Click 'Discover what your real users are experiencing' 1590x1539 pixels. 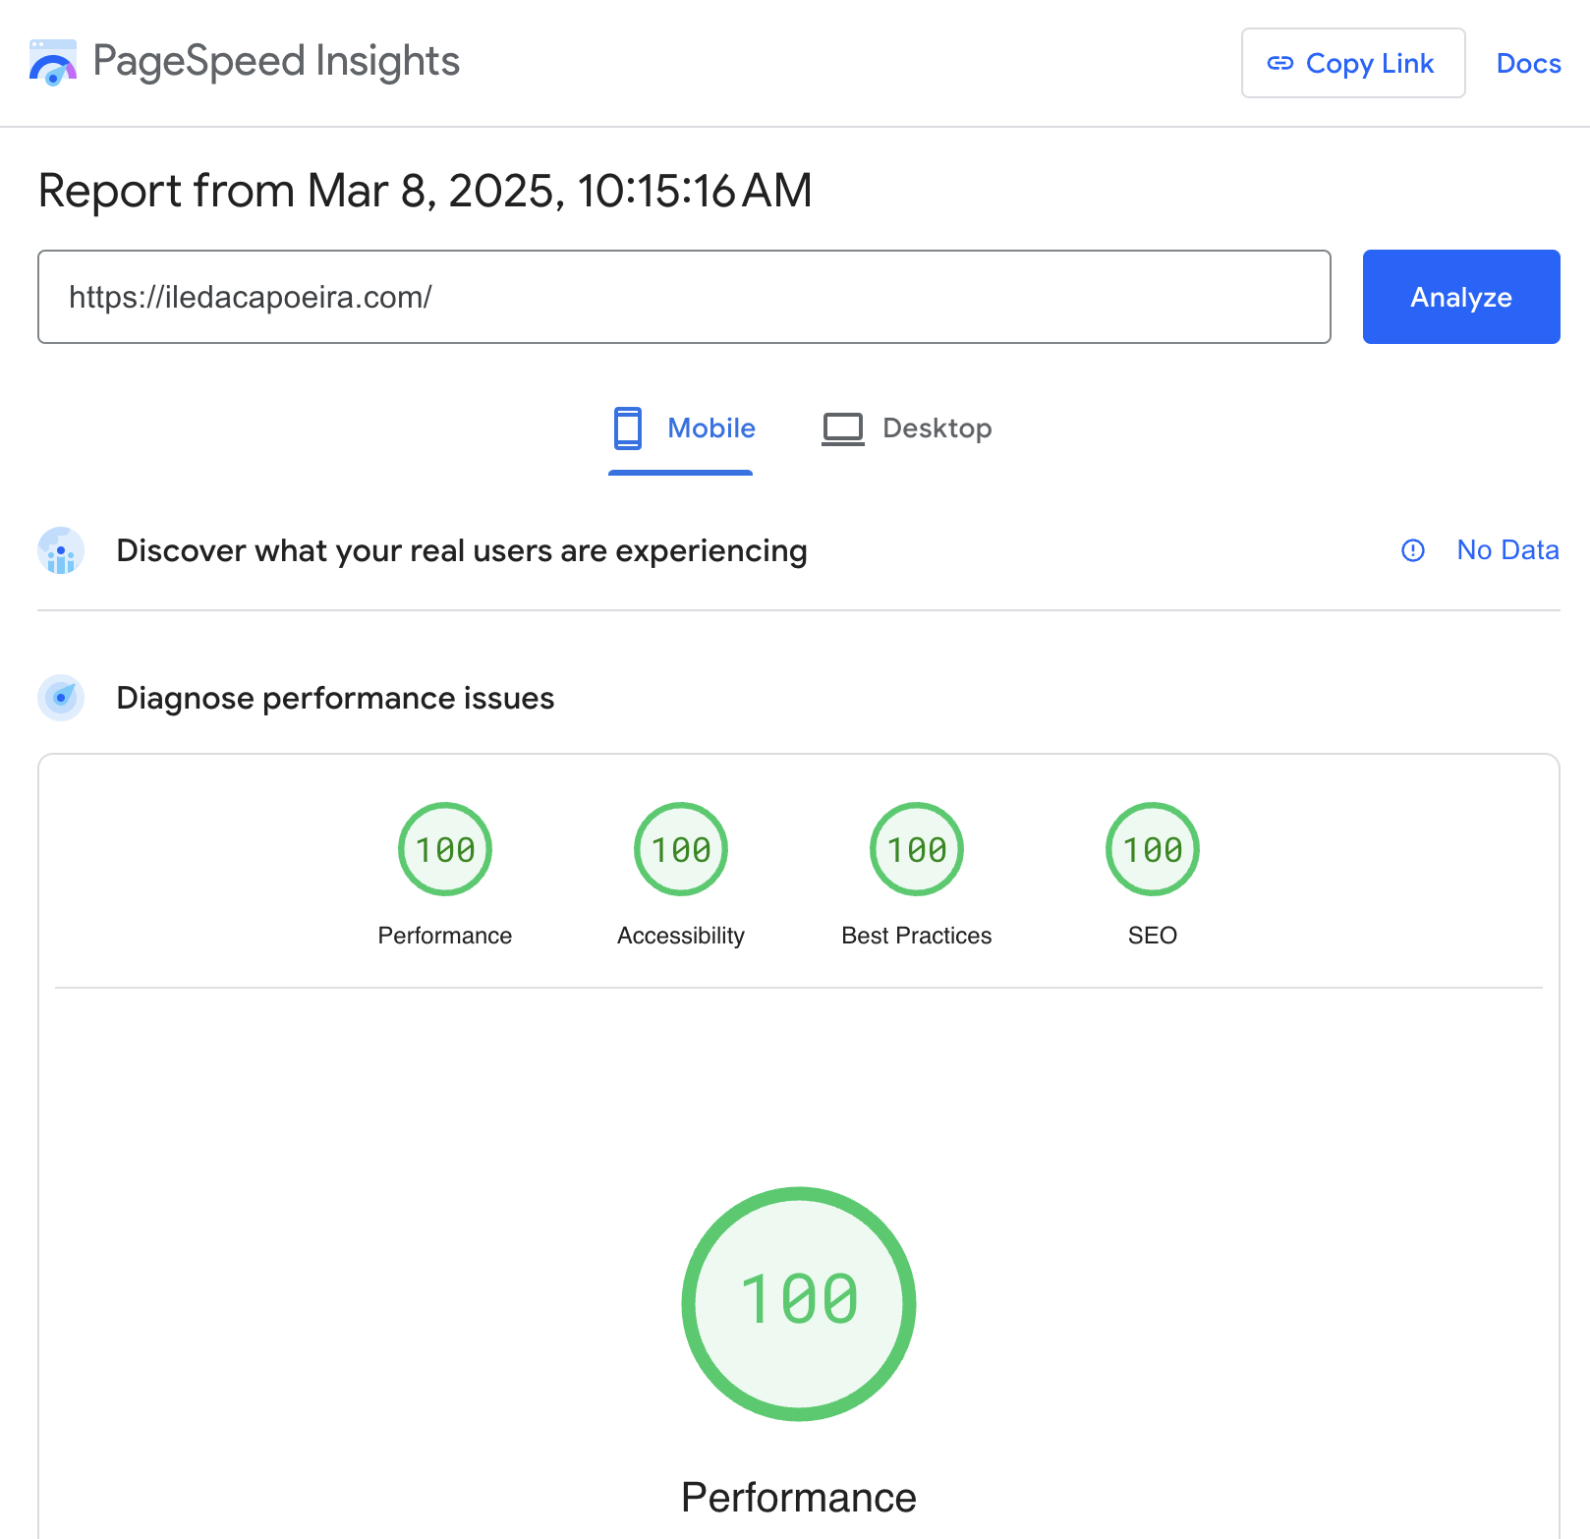click(x=462, y=551)
